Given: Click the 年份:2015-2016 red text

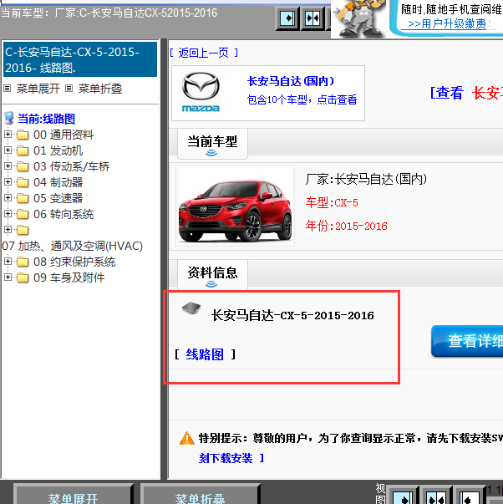Looking at the screenshot, I should pos(346,227).
